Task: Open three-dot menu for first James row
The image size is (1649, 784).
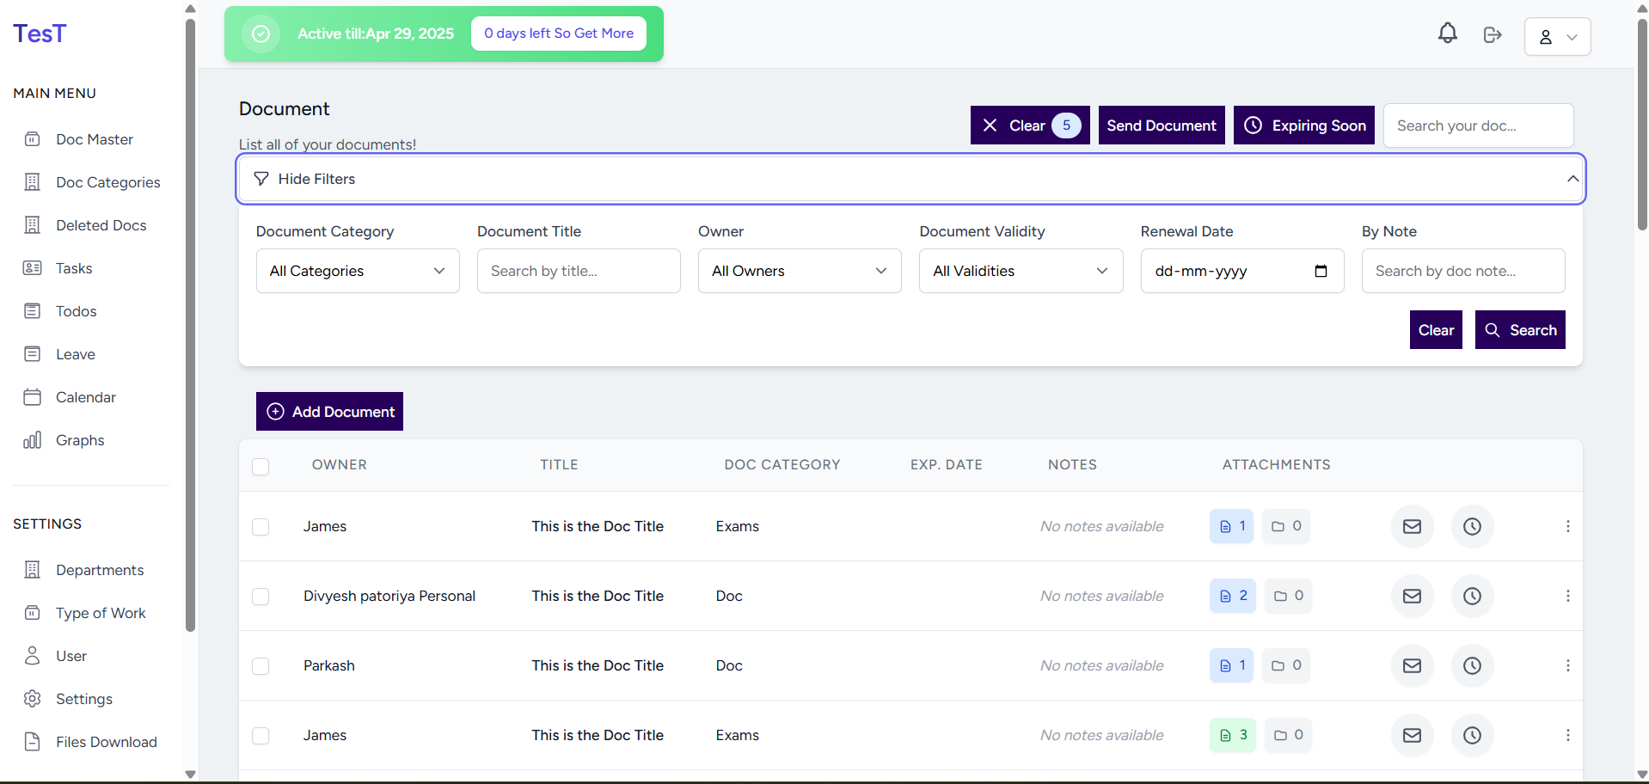Action: pyautogui.click(x=1567, y=526)
